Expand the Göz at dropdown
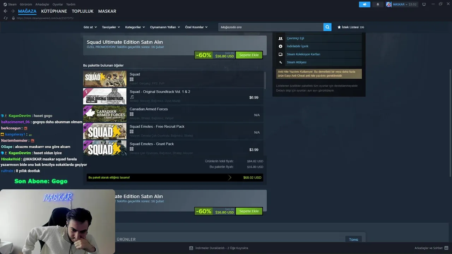452x254 pixels. coord(90,27)
